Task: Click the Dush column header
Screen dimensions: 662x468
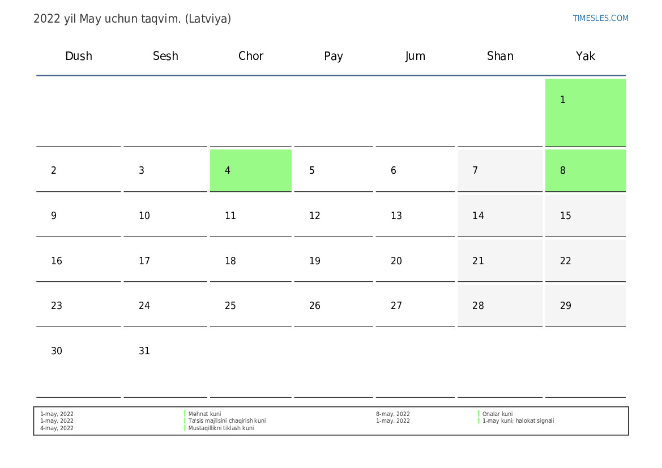Action: click(79, 56)
